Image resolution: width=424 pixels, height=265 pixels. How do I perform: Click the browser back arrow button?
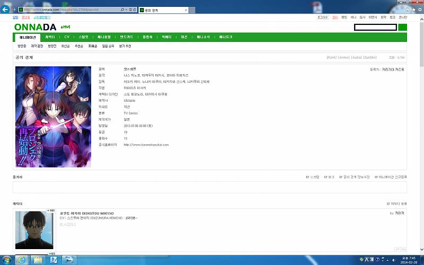click(x=6, y=10)
